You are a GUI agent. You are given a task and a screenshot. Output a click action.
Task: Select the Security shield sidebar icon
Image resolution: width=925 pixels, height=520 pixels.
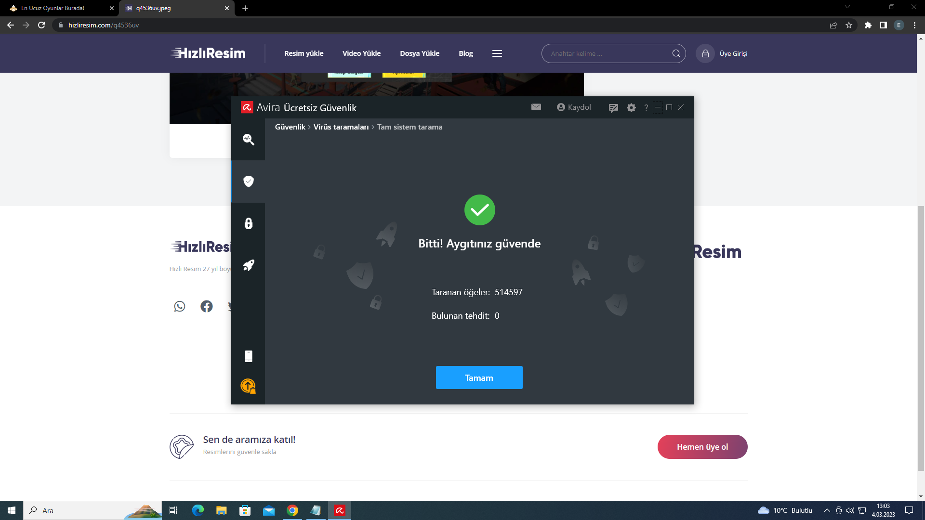248,181
